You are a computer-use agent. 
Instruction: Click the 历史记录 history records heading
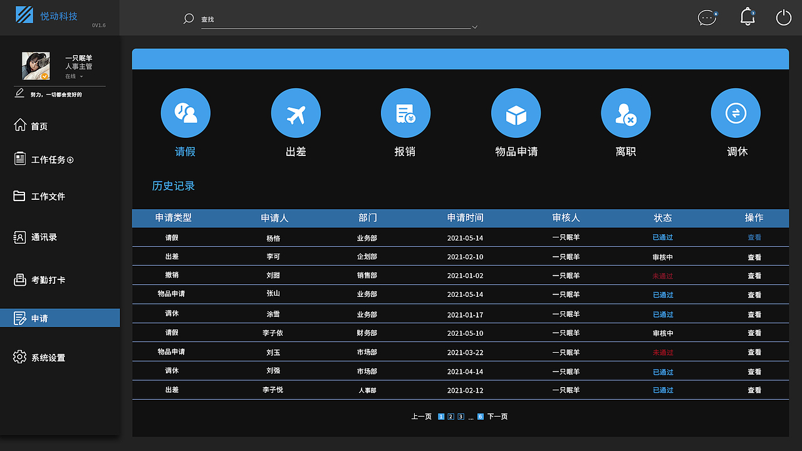(174, 185)
